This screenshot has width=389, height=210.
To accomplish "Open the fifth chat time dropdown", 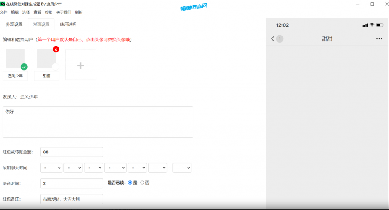I will point(137,168).
